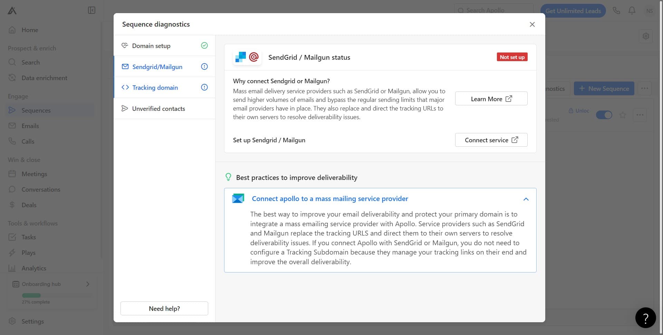The height and width of the screenshot is (335, 663).
Task: Click the Connect service button
Action: (491, 140)
